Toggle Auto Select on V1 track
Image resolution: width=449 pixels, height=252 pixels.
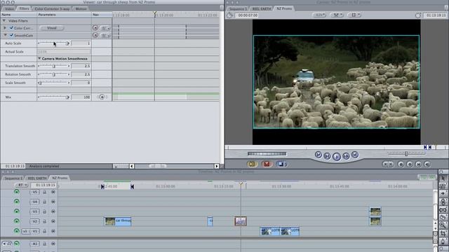click(53, 231)
